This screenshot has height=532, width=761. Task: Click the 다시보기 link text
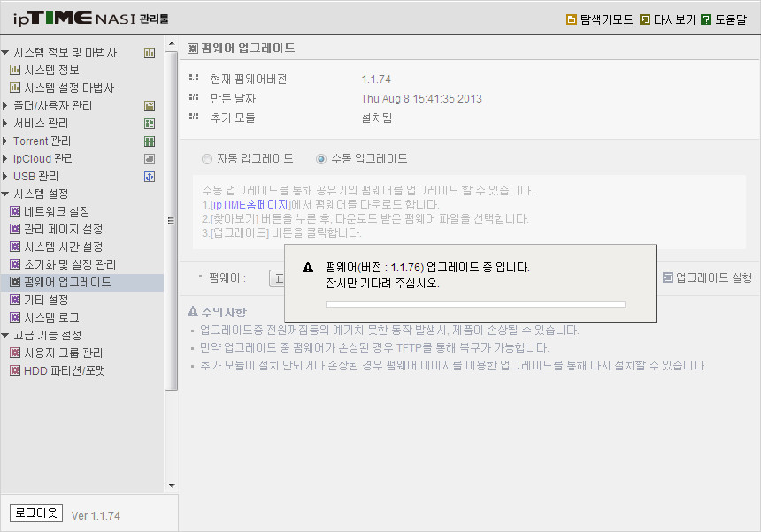pyautogui.click(x=674, y=19)
